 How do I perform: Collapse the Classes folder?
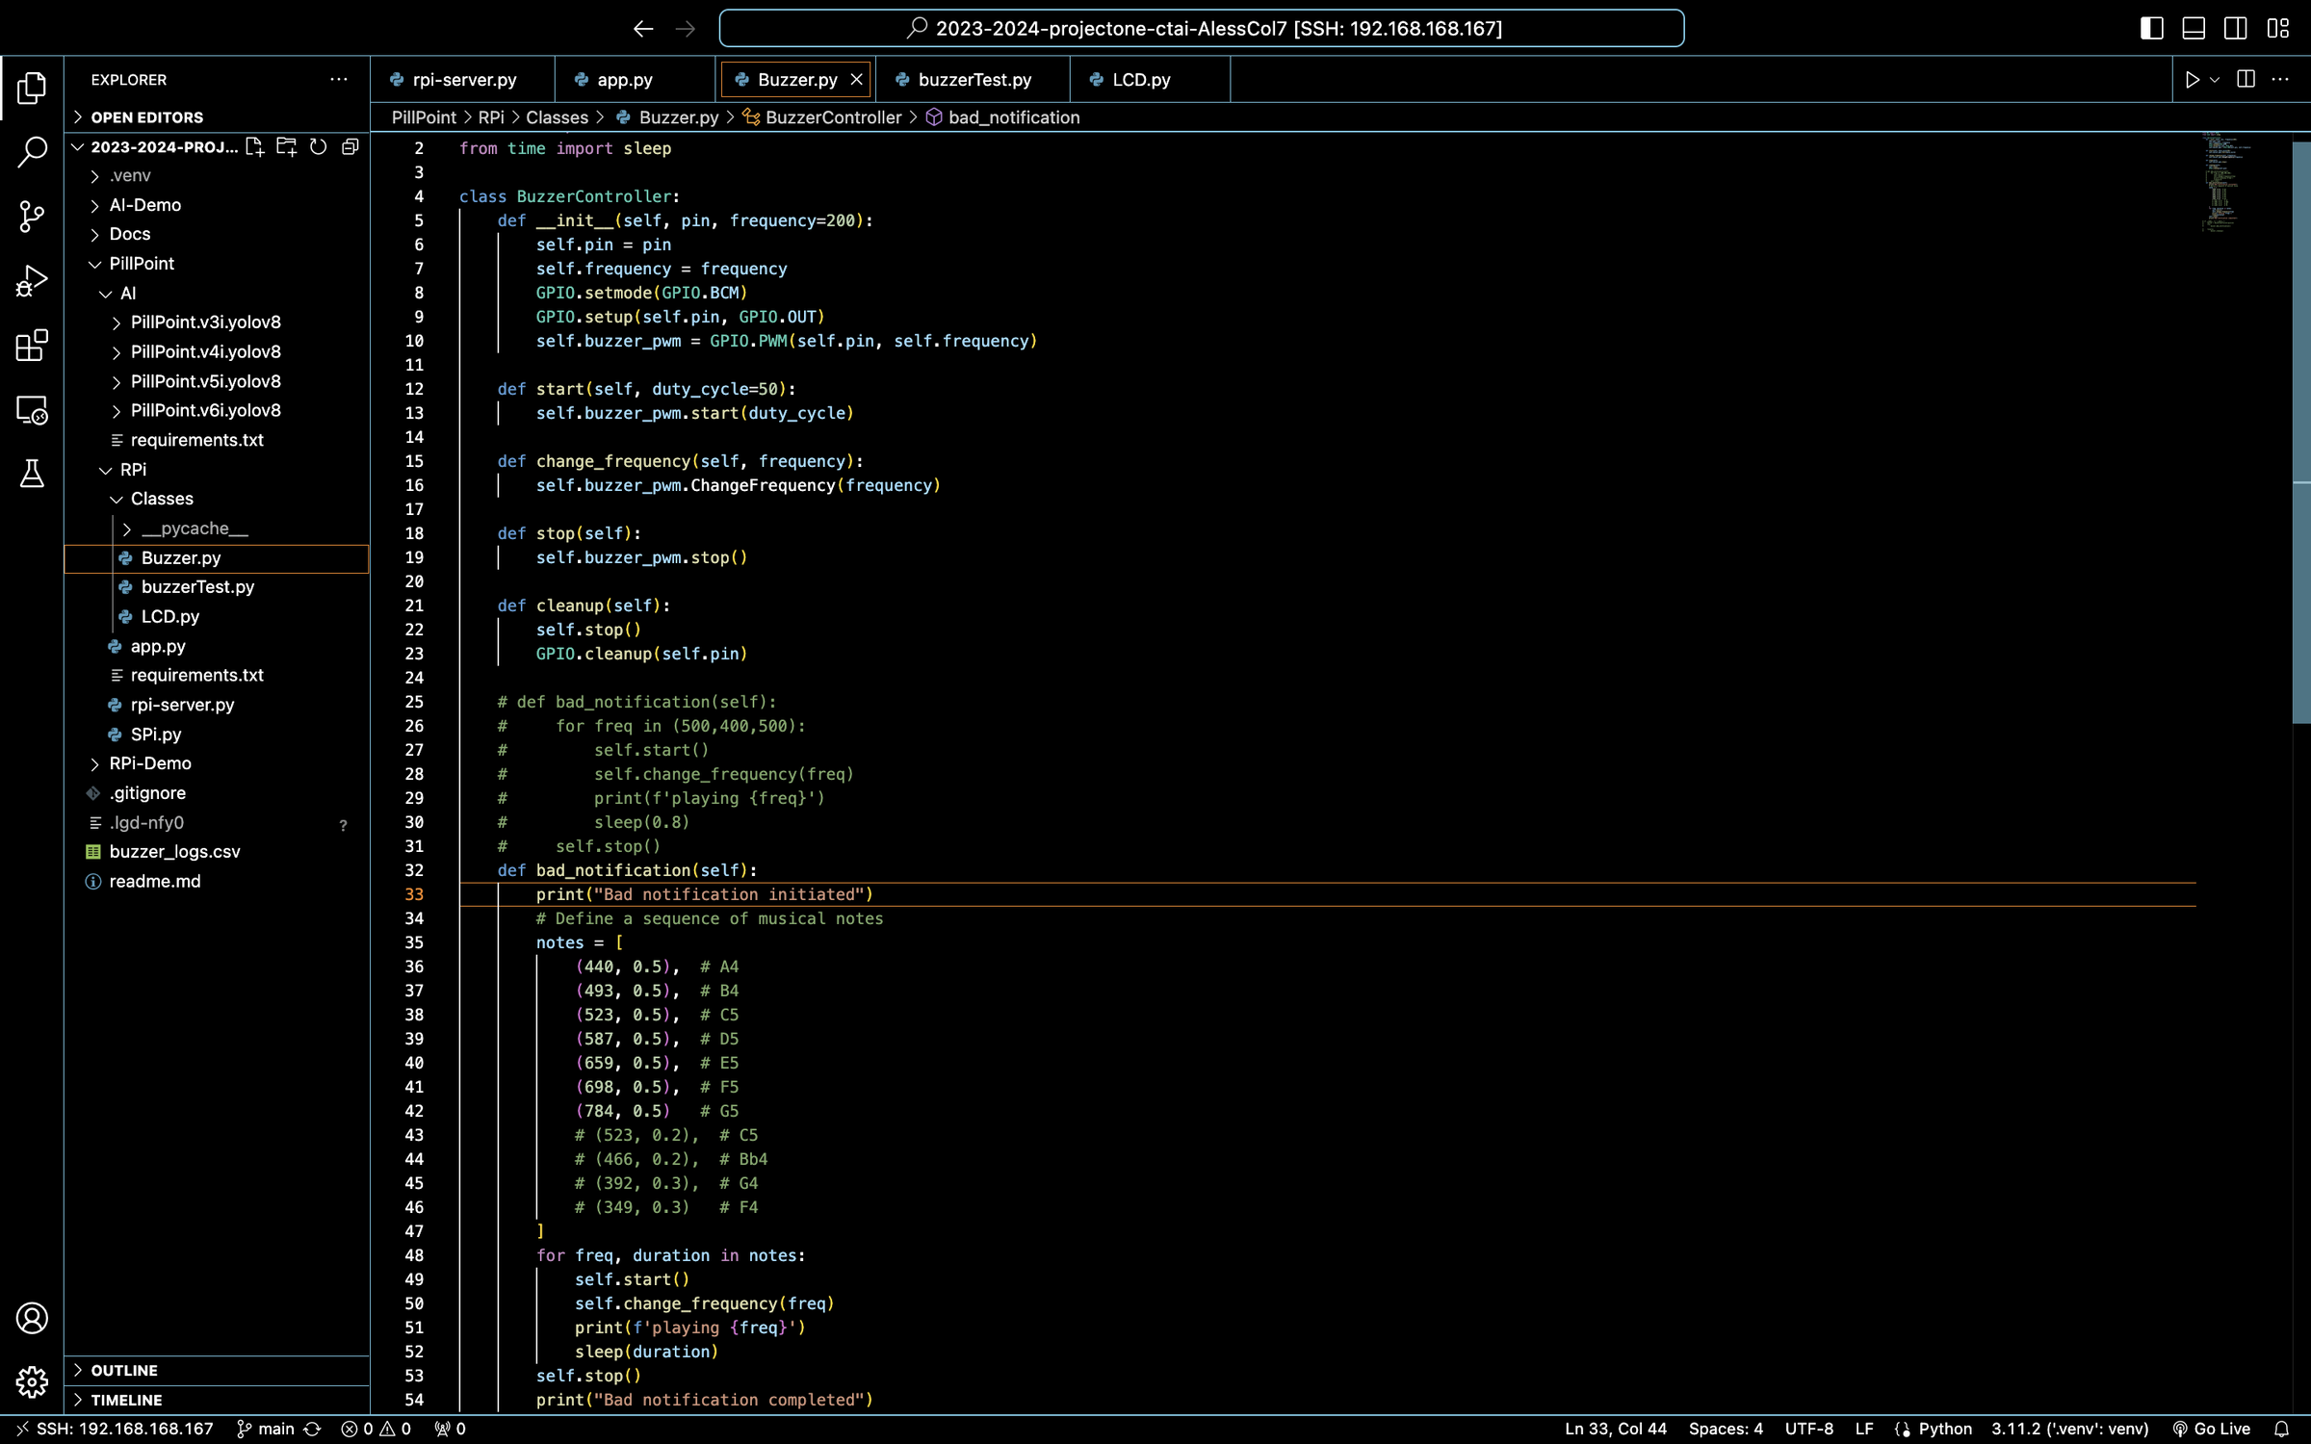point(162,499)
